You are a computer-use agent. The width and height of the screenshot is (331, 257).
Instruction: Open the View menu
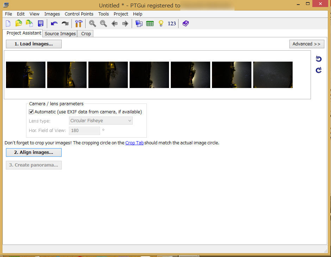(x=35, y=14)
